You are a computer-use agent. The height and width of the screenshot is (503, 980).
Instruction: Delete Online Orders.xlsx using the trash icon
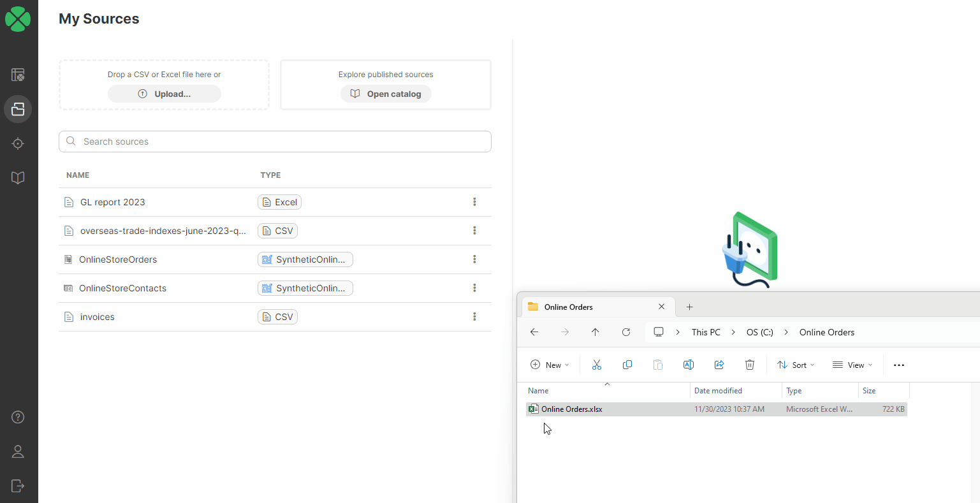click(x=750, y=364)
